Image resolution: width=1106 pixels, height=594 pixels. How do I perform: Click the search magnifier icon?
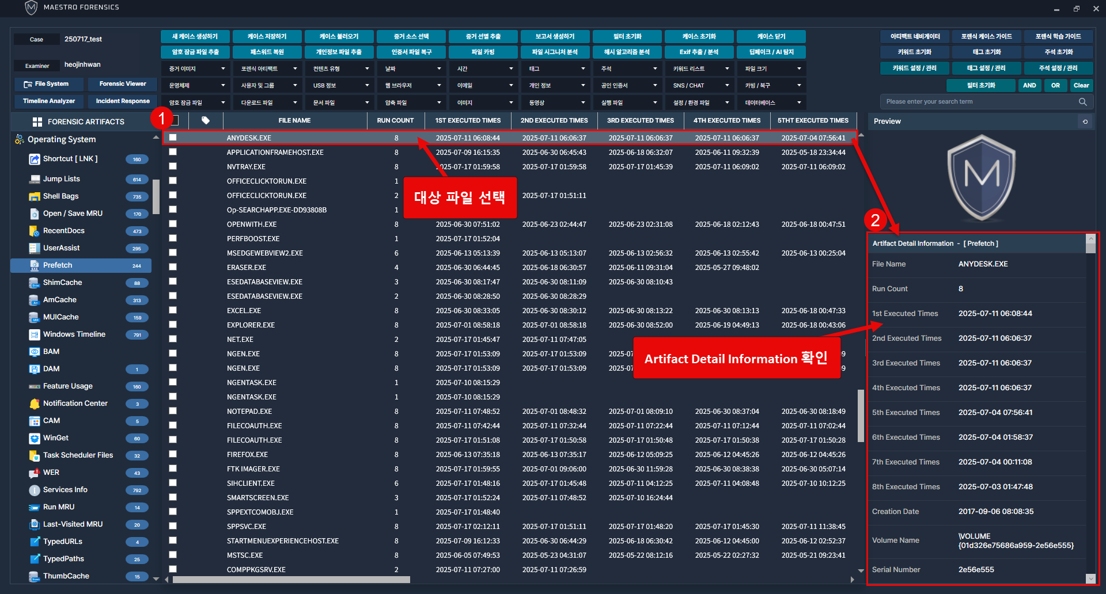(1082, 102)
